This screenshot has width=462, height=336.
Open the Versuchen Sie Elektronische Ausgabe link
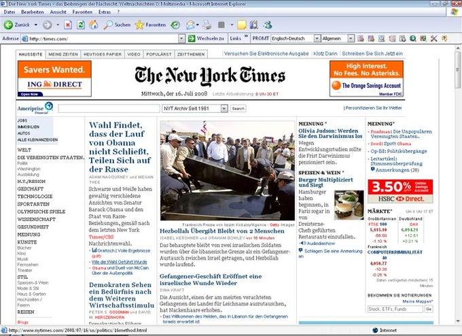266,54
